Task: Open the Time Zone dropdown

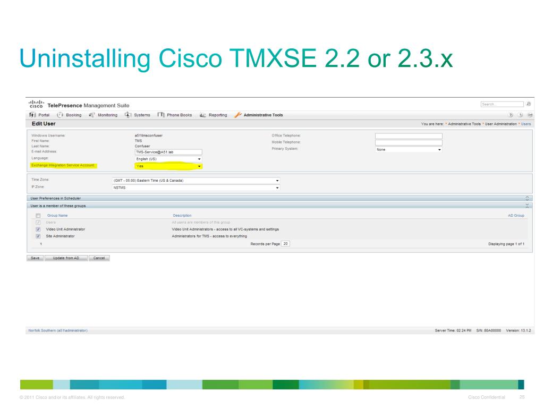Action: coord(196,181)
